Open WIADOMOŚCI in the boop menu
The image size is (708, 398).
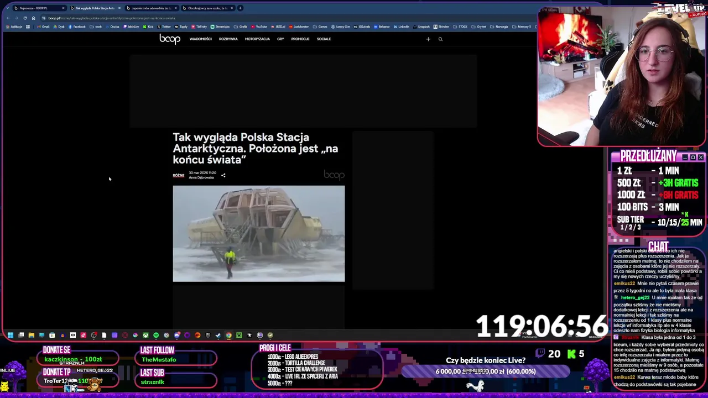pyautogui.click(x=200, y=39)
